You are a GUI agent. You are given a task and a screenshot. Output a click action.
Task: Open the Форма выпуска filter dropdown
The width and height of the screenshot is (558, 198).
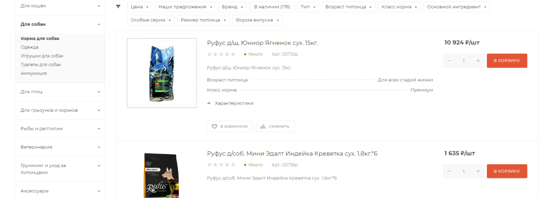coord(257,20)
